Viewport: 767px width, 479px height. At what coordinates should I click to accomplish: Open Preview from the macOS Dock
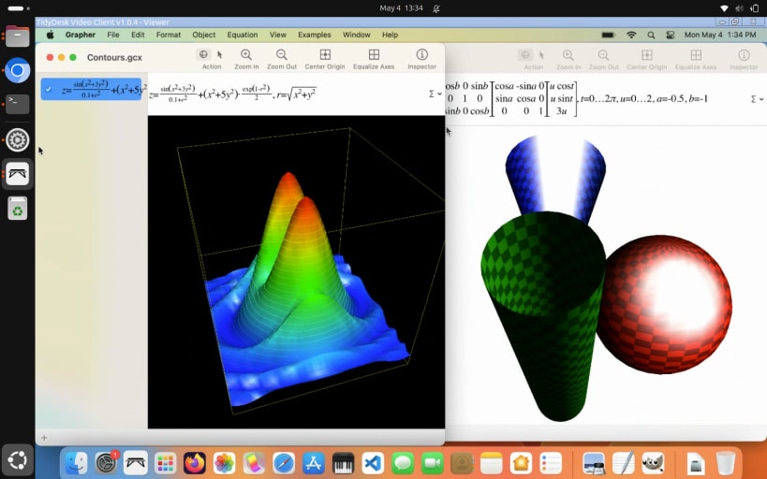click(594, 462)
